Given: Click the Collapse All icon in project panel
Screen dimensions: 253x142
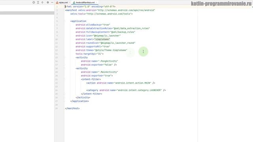Looking at the screenshot, I should tap(42, 2).
